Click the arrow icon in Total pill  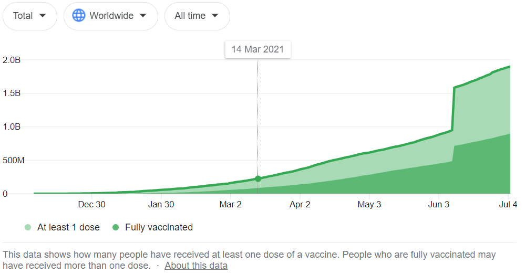[43, 15]
